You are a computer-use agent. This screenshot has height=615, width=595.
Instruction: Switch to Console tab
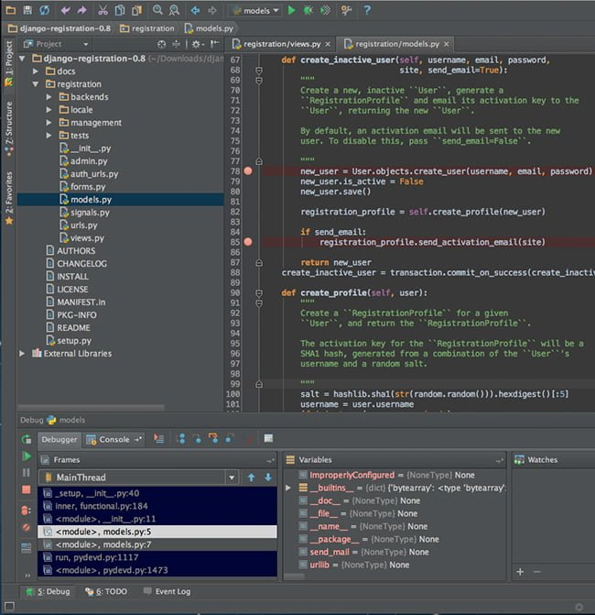click(114, 439)
